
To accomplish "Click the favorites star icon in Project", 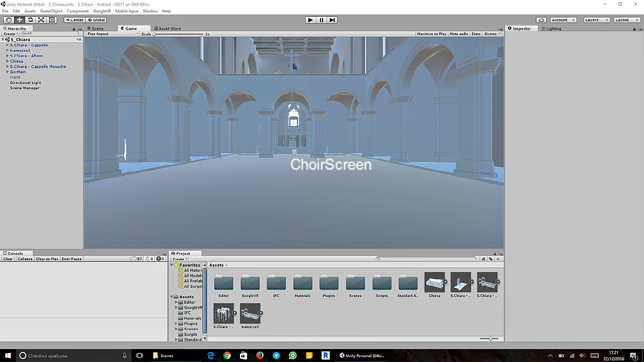I will click(498, 259).
